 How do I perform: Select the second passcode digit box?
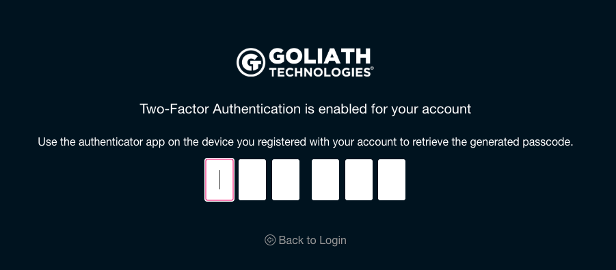[252, 180]
